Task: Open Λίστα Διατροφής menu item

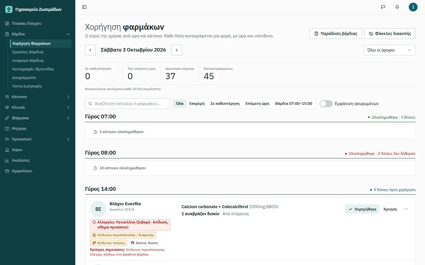Action: (x=41, y=86)
